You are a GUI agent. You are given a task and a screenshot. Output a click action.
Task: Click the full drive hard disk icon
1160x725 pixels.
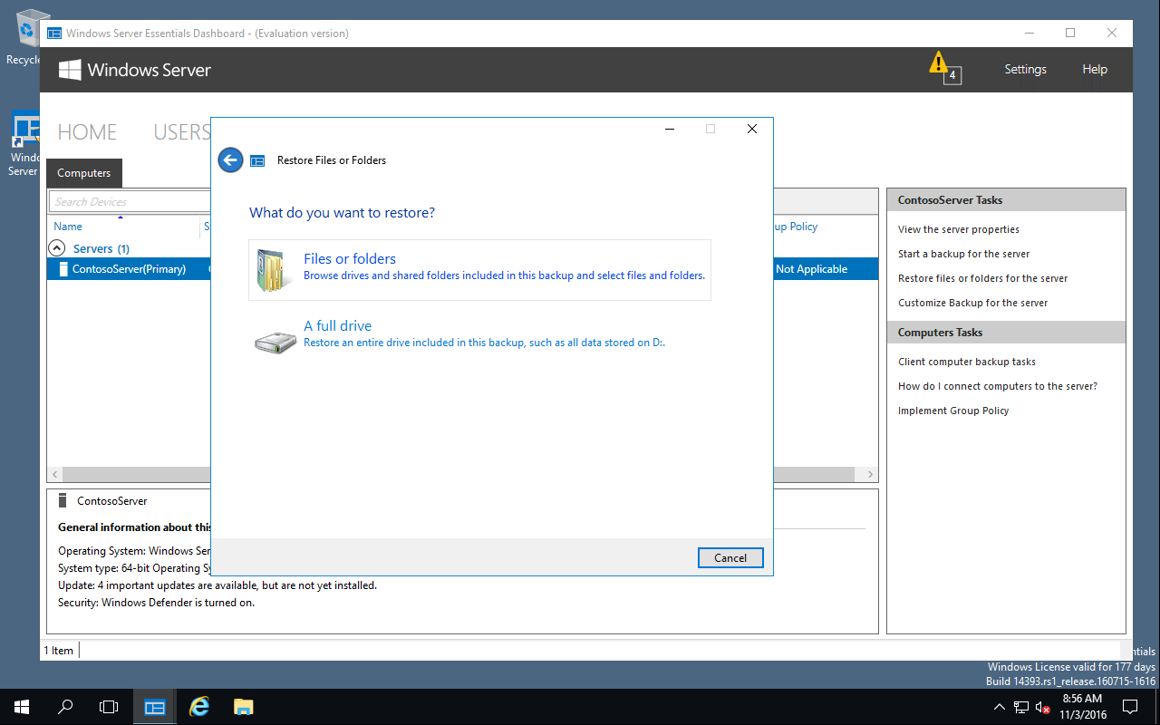[x=275, y=341]
